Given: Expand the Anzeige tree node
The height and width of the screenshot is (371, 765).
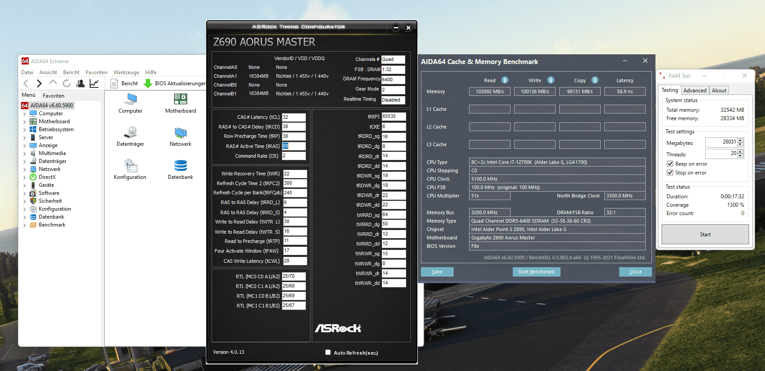Looking at the screenshot, I should [24, 146].
